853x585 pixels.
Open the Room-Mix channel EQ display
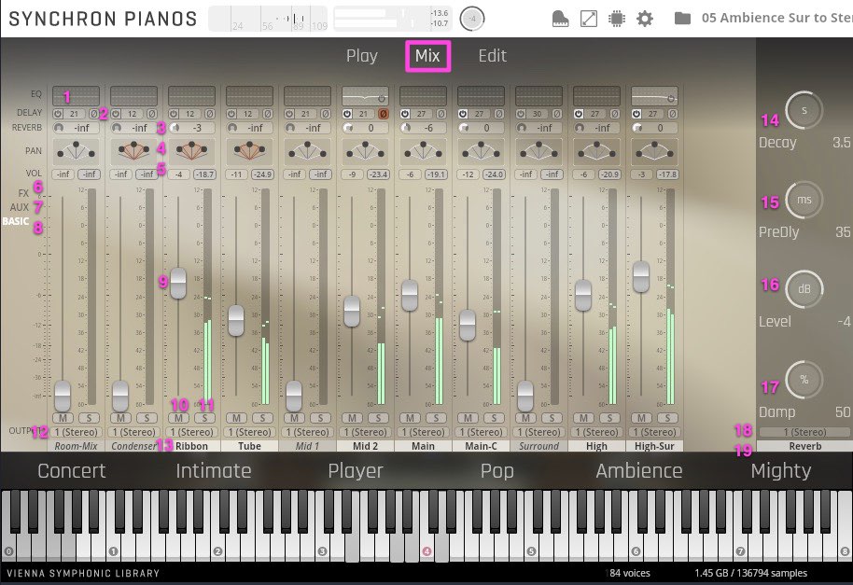click(x=76, y=96)
